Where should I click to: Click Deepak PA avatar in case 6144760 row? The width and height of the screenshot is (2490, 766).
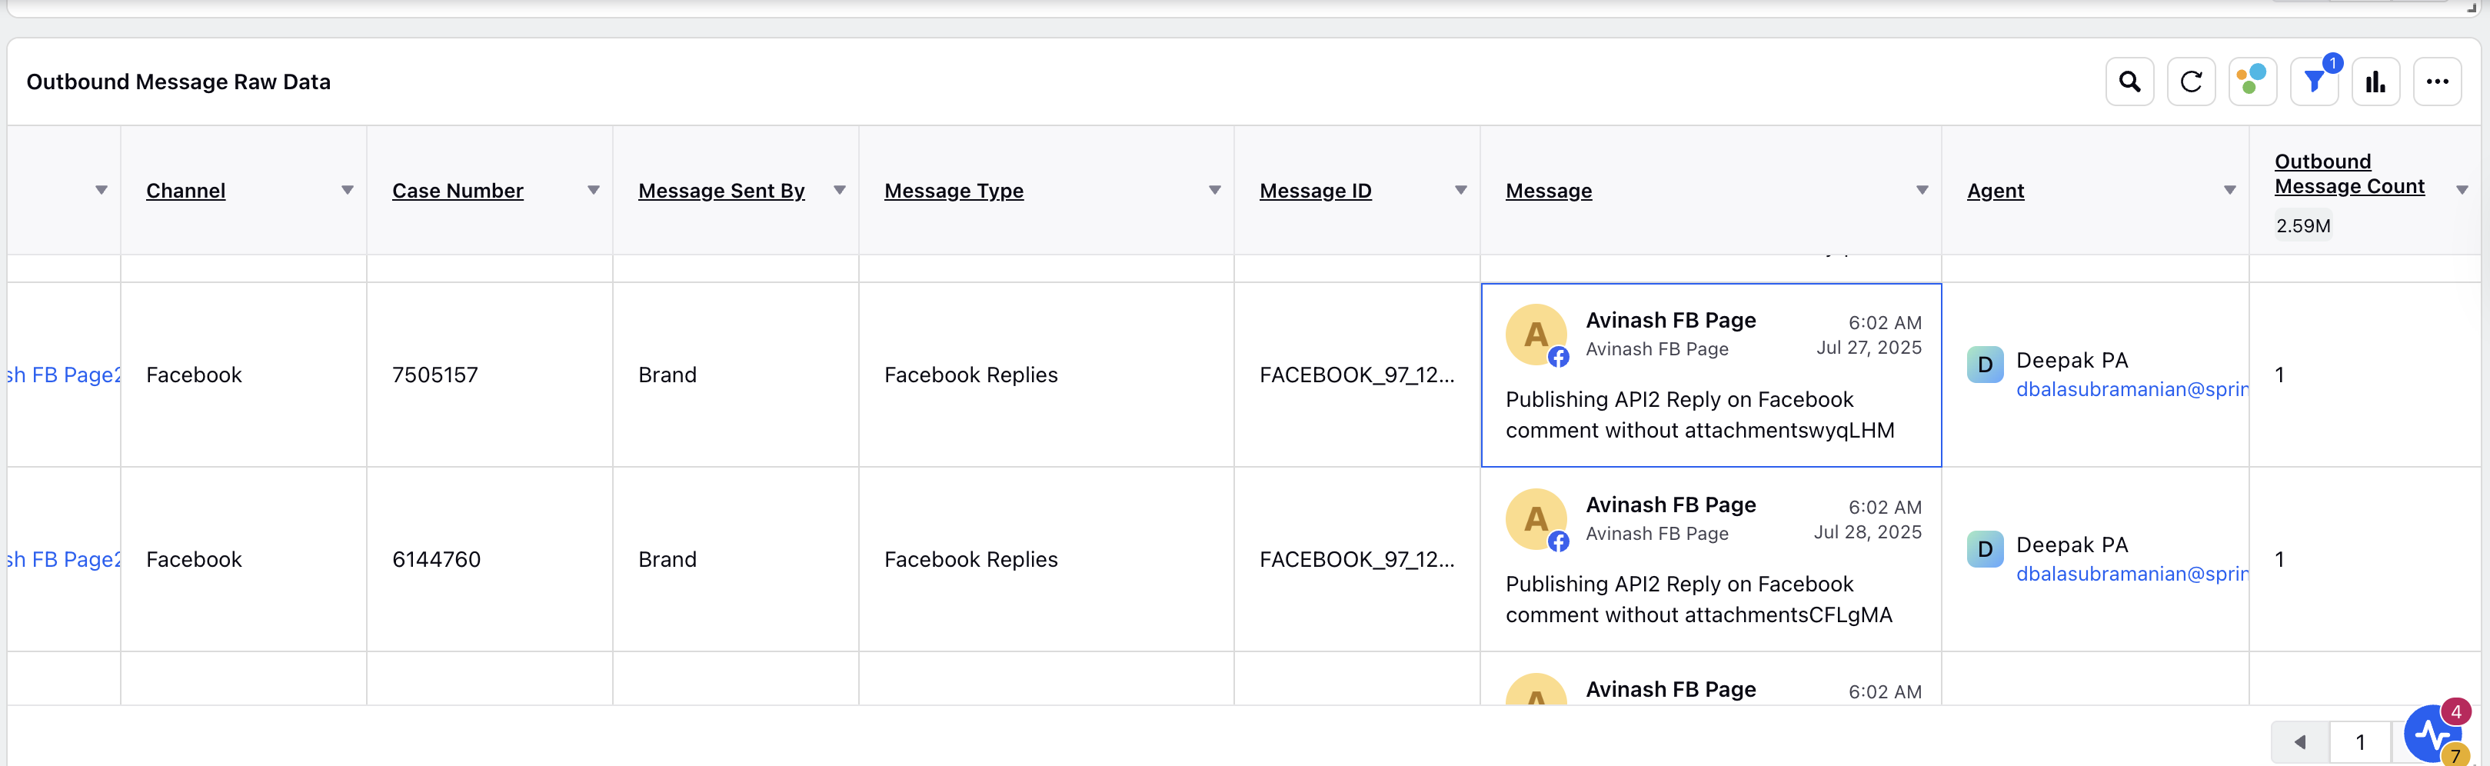click(1985, 549)
